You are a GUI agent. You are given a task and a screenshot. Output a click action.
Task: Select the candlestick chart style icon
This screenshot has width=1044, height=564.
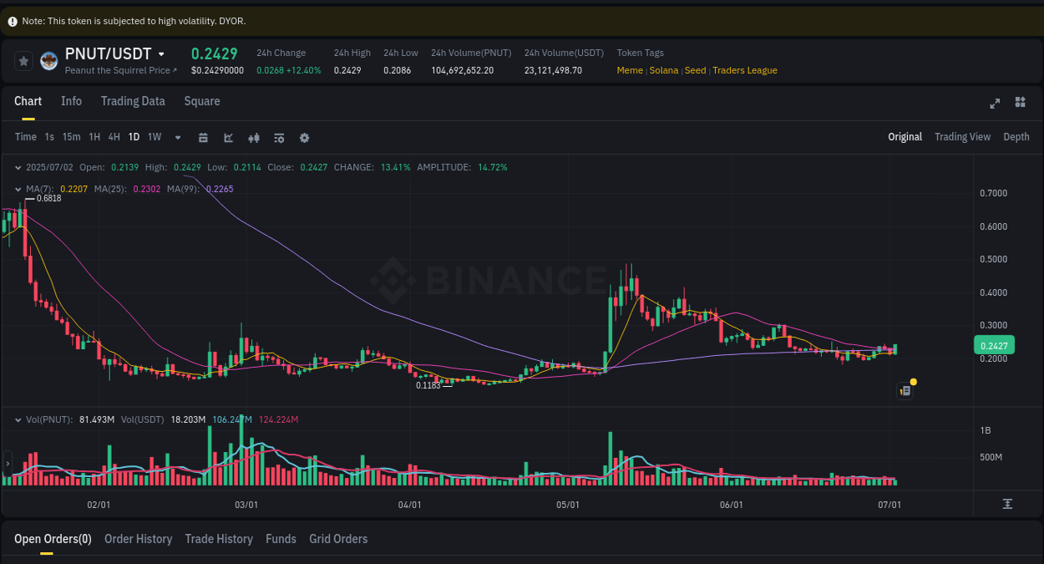coord(253,137)
